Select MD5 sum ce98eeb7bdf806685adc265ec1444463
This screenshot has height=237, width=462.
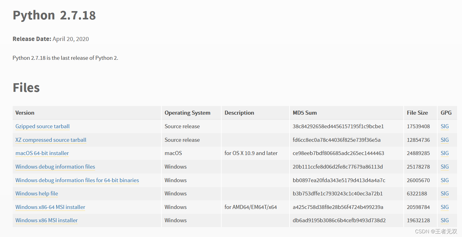pos(339,153)
